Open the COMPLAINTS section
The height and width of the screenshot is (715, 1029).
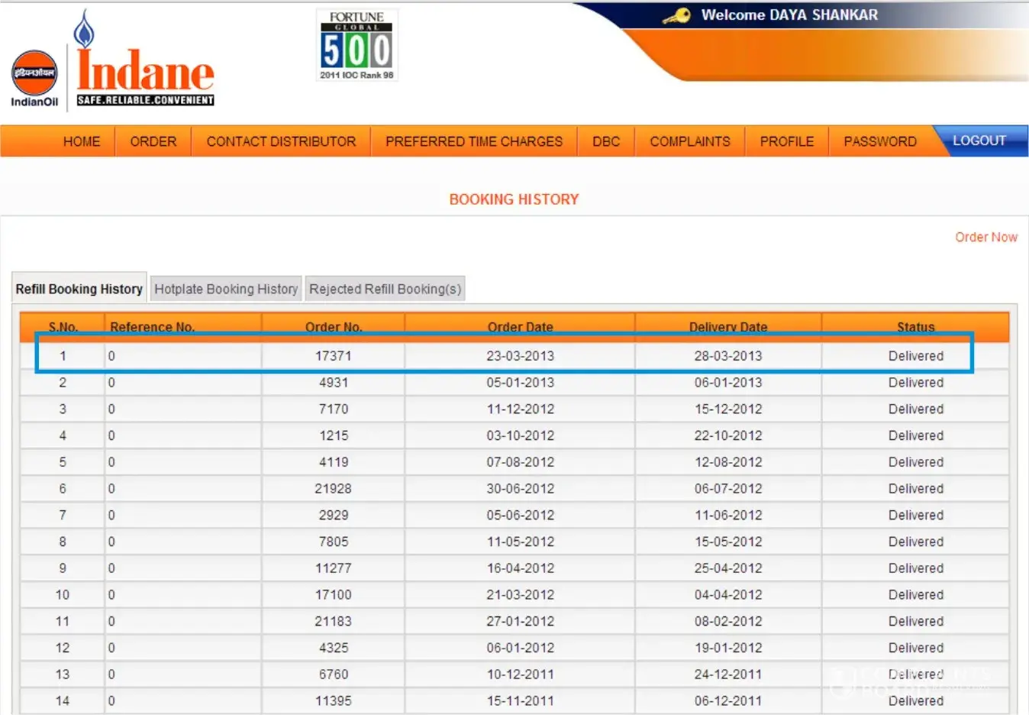click(x=690, y=141)
